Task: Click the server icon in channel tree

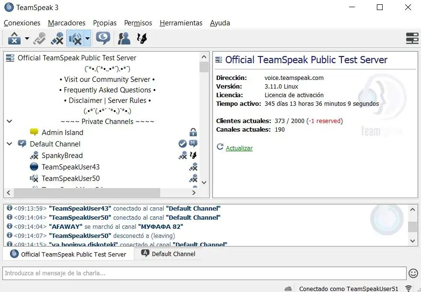Action: click(10, 58)
